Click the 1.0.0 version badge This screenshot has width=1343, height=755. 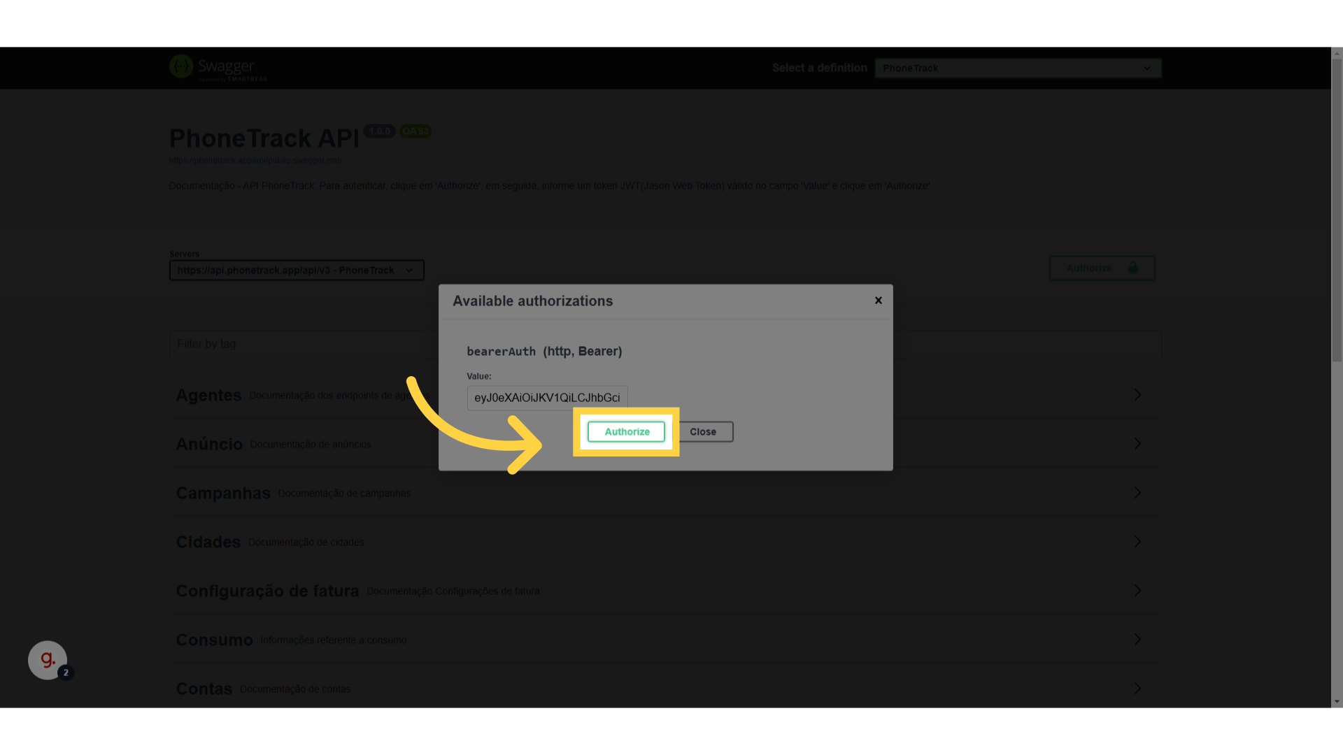[379, 131]
